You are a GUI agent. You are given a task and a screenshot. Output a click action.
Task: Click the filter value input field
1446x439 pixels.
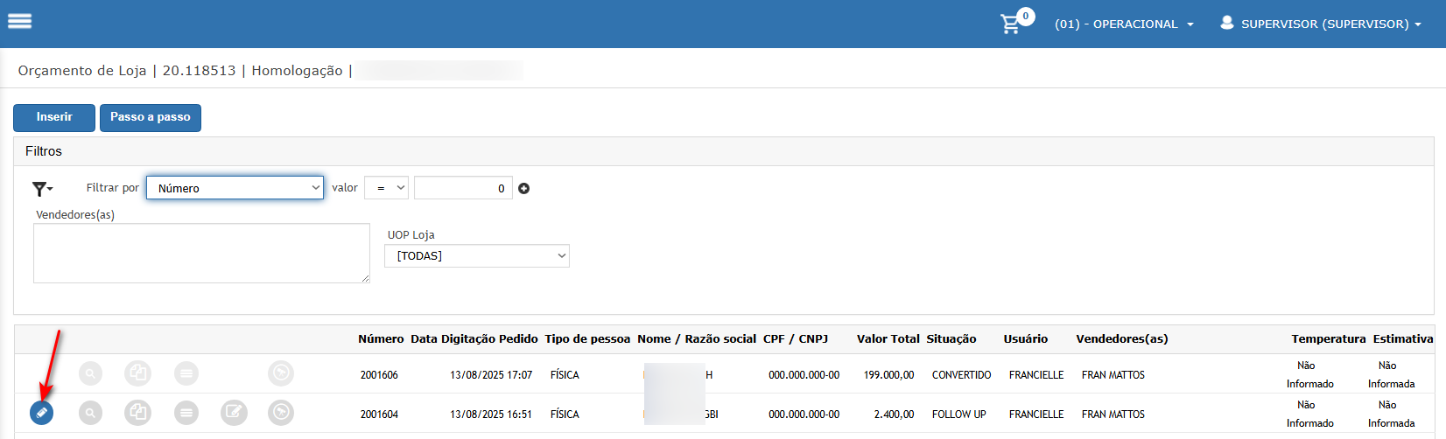click(x=463, y=188)
